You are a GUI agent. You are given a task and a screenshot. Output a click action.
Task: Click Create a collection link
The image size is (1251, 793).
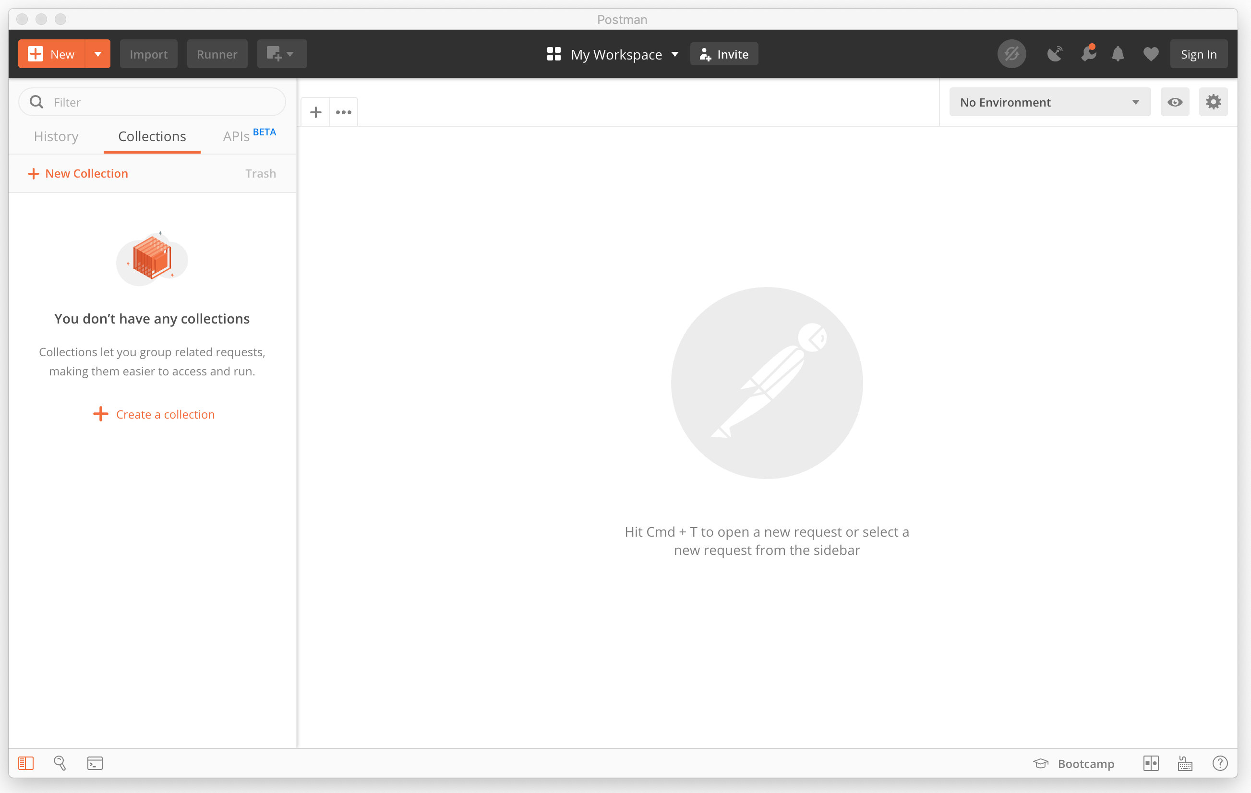165,414
